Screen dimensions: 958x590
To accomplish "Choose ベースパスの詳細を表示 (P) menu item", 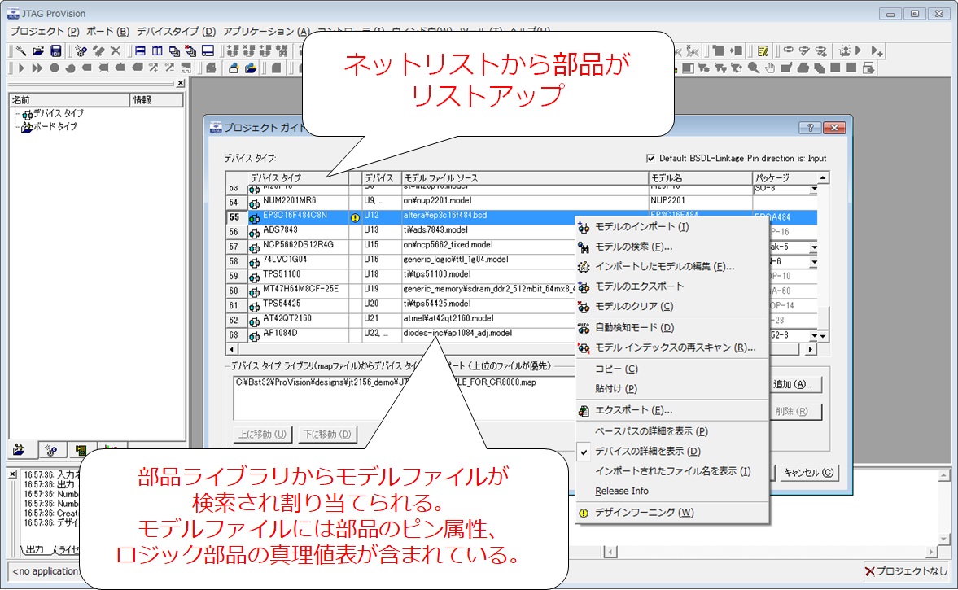I will pyautogui.click(x=672, y=432).
